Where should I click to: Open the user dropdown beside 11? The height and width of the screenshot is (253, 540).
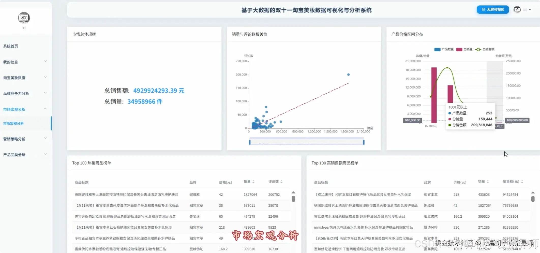pyautogui.click(x=530, y=10)
